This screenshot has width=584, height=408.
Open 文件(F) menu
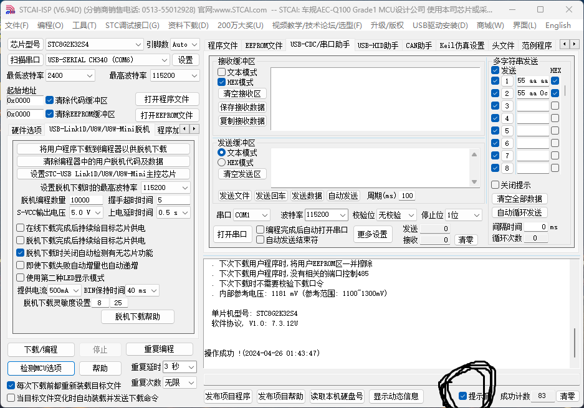[17, 26]
